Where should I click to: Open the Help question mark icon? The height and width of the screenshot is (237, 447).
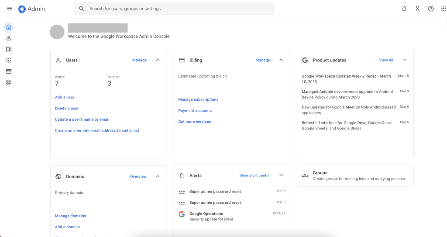(x=431, y=9)
